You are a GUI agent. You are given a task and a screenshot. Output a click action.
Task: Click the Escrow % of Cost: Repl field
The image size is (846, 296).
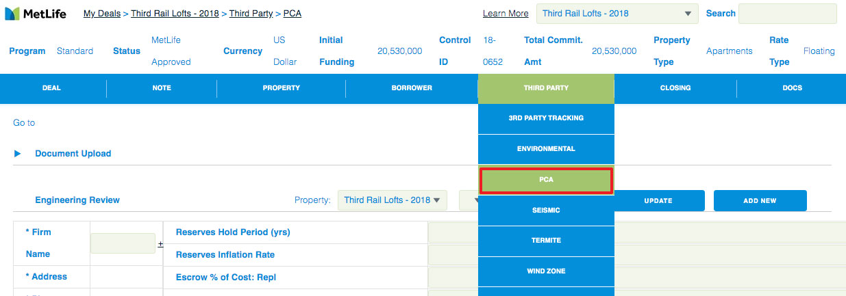coord(637,278)
